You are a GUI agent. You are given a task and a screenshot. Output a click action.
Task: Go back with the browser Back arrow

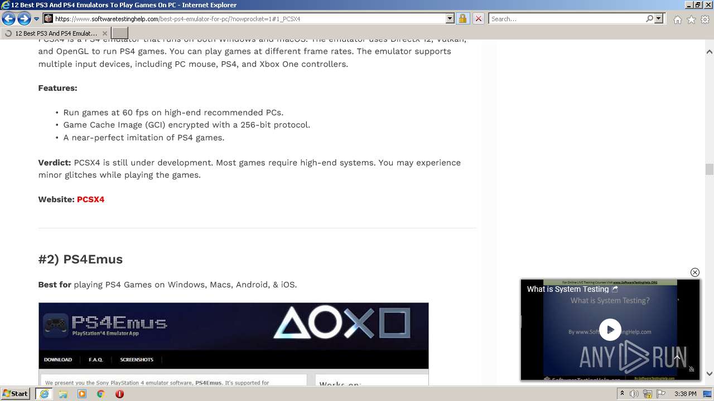[8, 19]
